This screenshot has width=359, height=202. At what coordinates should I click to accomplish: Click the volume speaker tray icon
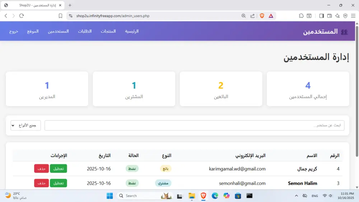click(330, 196)
